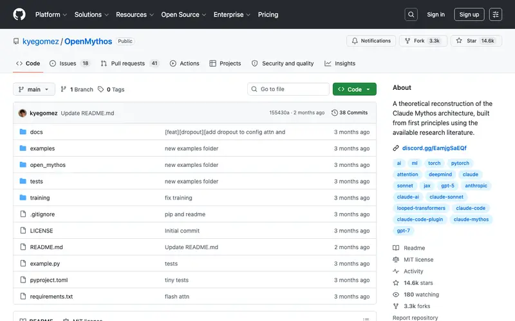Click the Sign up button
The image size is (515, 321).
point(469,14)
